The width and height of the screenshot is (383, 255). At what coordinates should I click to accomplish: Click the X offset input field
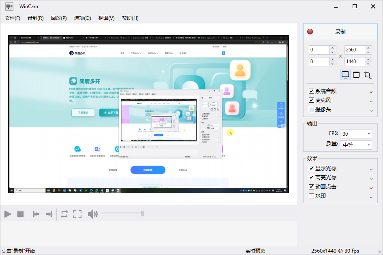click(x=319, y=50)
